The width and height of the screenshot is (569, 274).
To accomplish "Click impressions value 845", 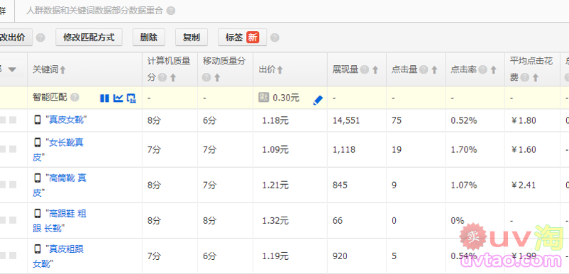I will click(340, 185).
